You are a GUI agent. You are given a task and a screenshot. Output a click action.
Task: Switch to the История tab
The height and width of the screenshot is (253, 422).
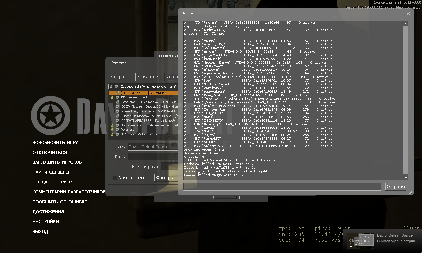point(171,77)
